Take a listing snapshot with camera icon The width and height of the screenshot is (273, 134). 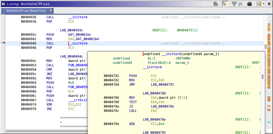click(x=249, y=4)
